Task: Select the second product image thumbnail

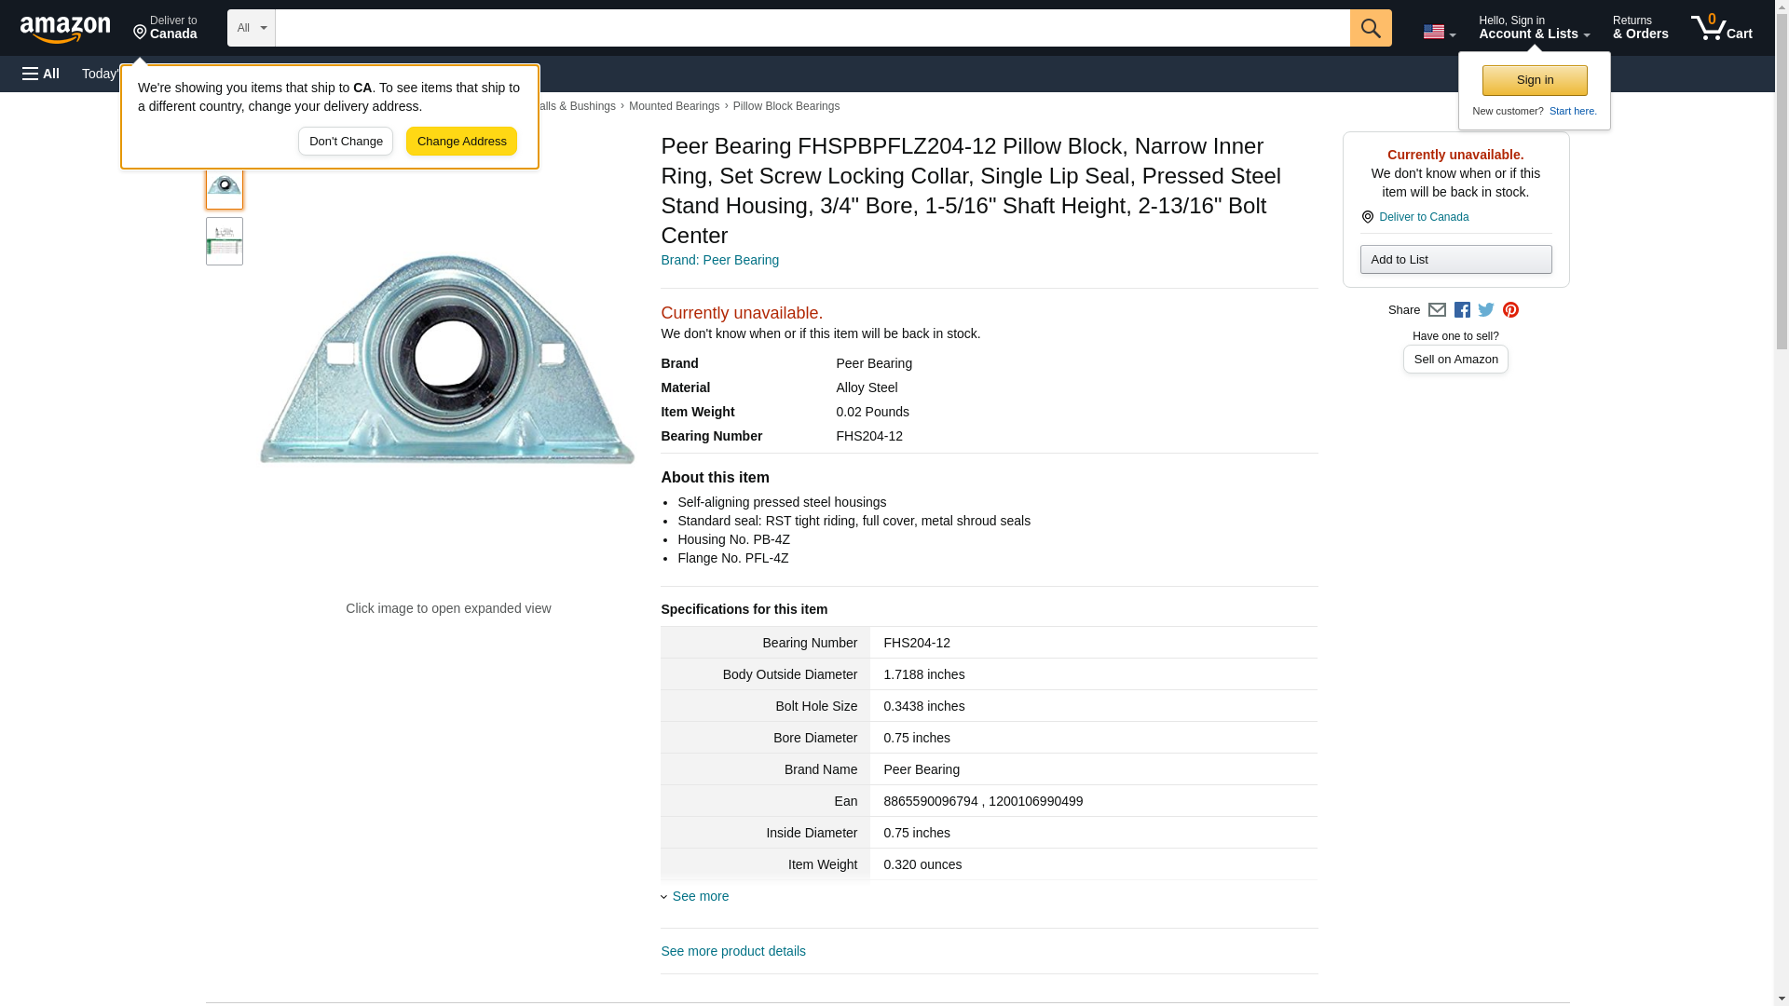Action: [x=225, y=241]
